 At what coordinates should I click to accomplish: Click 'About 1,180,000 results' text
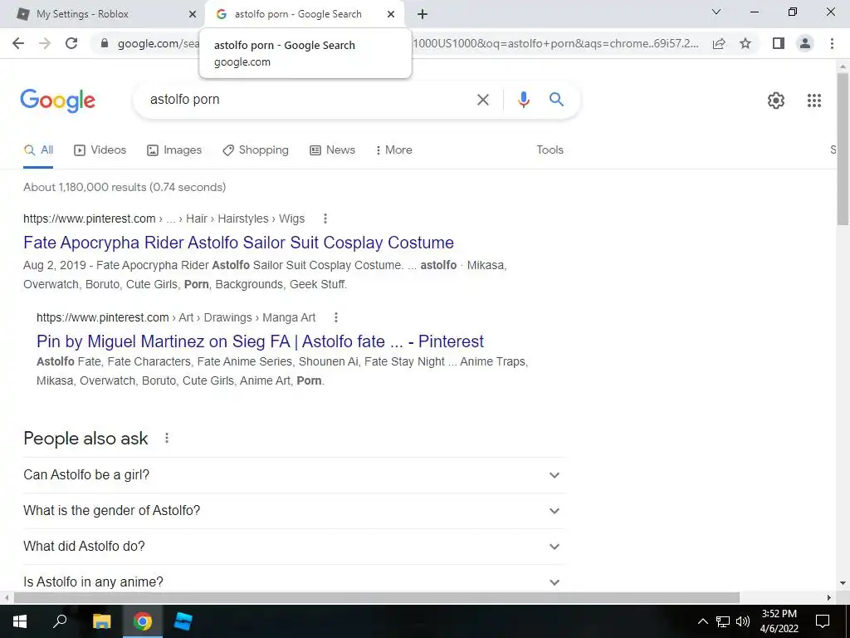click(85, 187)
